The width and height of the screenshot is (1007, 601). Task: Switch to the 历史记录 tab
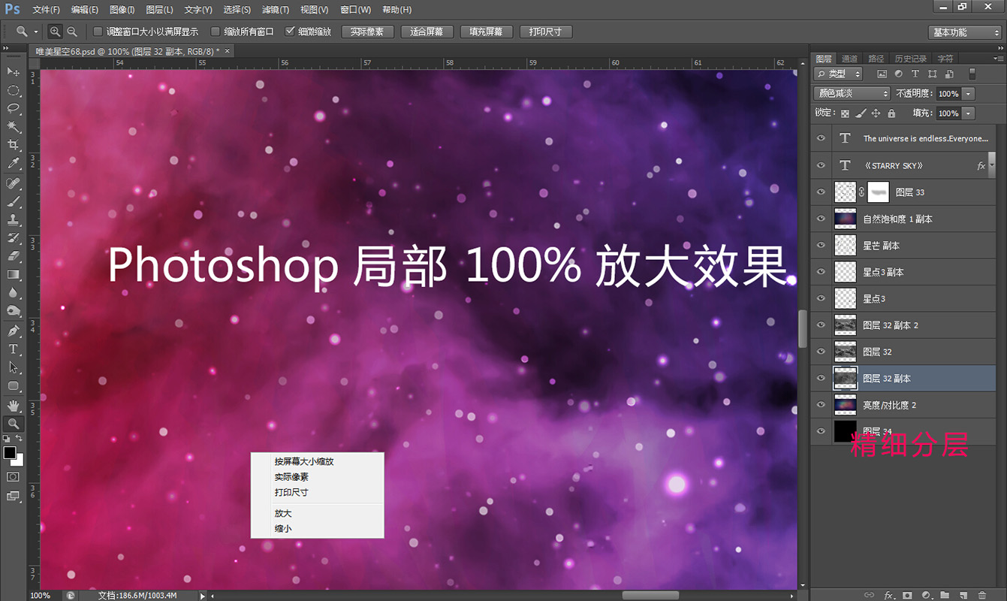pos(910,59)
